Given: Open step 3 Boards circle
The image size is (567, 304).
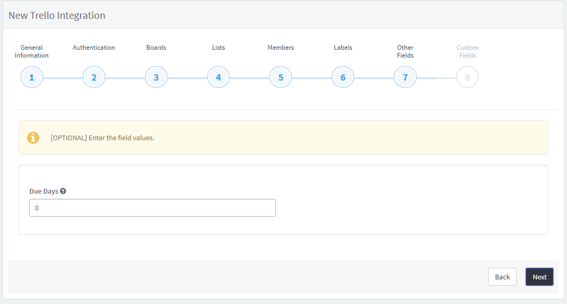Looking at the screenshot, I should click(156, 77).
